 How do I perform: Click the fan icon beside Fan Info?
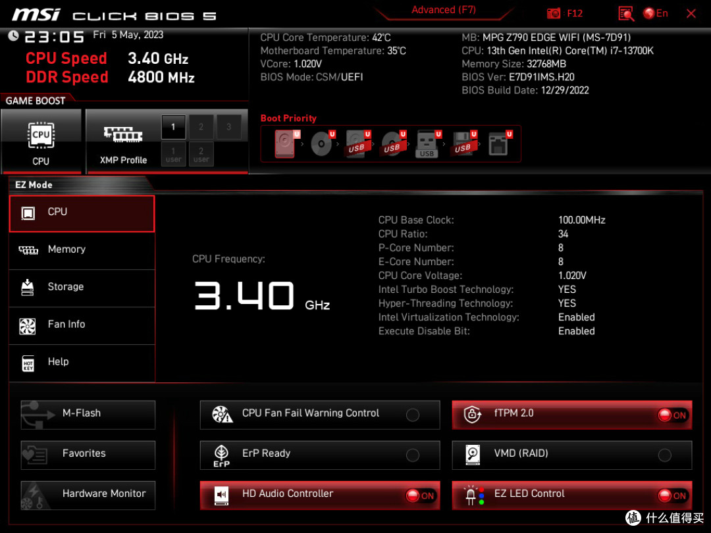(x=28, y=326)
